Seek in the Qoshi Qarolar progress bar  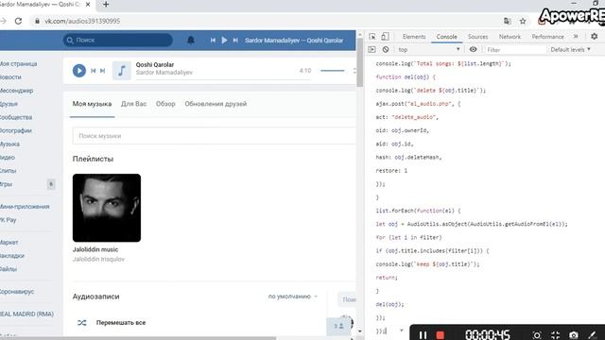pyautogui.click(x=223, y=79)
